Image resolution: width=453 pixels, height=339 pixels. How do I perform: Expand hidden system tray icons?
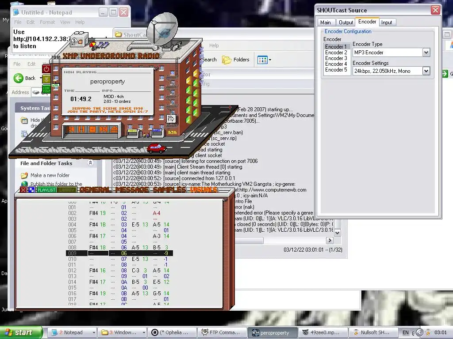point(419,333)
